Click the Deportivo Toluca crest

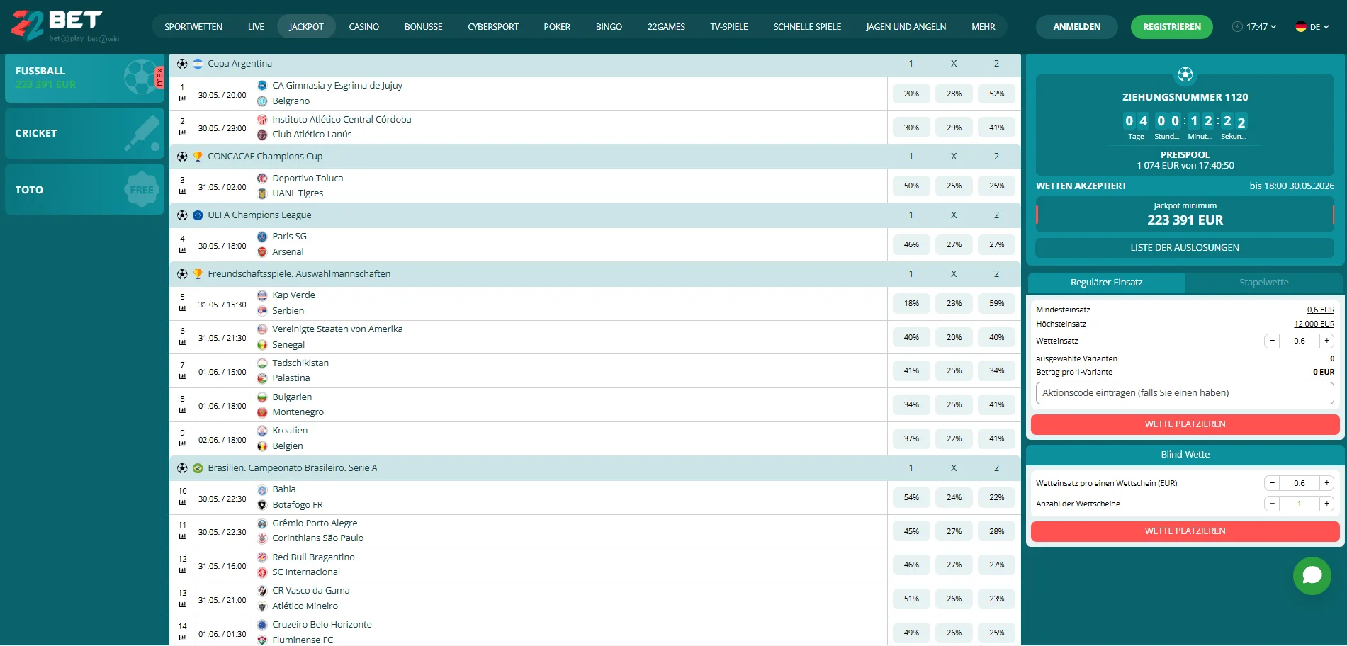pos(262,178)
